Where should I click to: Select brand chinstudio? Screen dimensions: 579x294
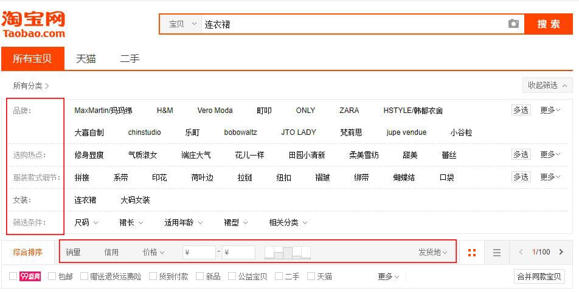144,132
